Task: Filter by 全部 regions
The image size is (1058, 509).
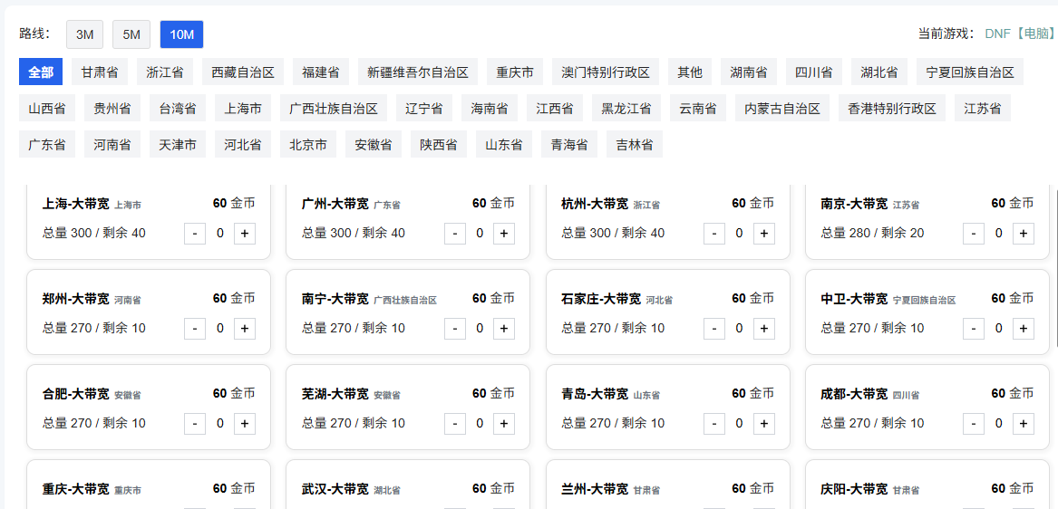Action: click(41, 72)
